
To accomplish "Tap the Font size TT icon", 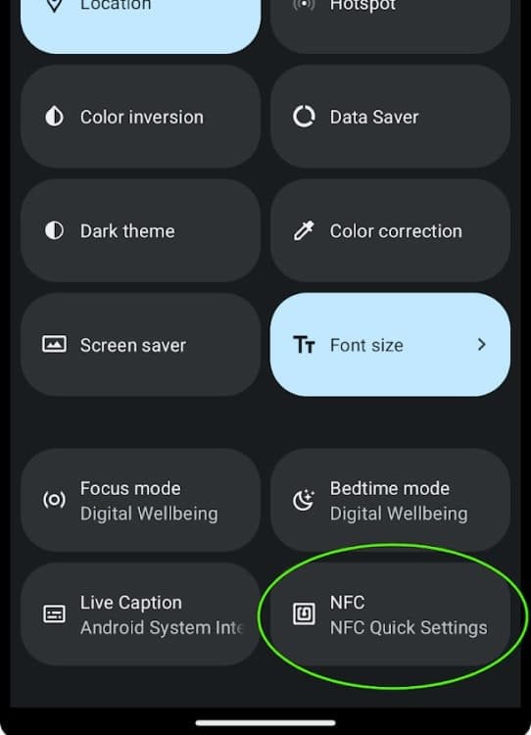I will pos(304,345).
